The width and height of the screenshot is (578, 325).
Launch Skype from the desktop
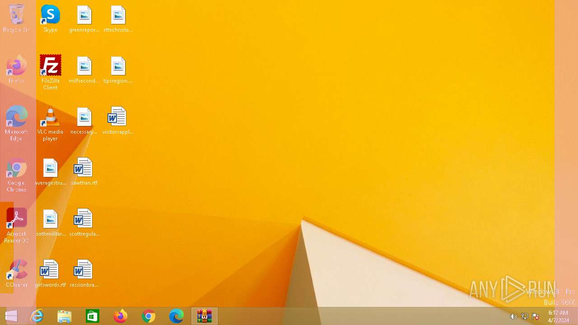[50, 19]
